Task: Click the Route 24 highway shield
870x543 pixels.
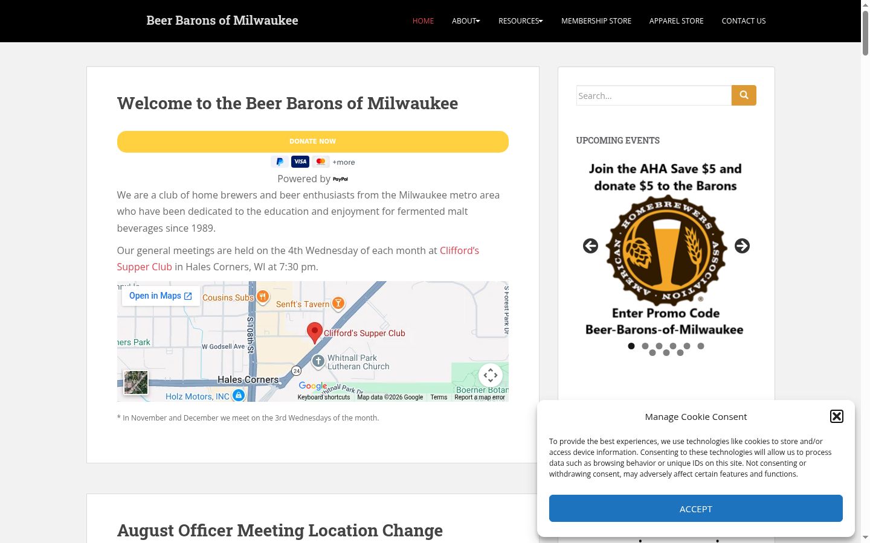Action: tap(296, 370)
